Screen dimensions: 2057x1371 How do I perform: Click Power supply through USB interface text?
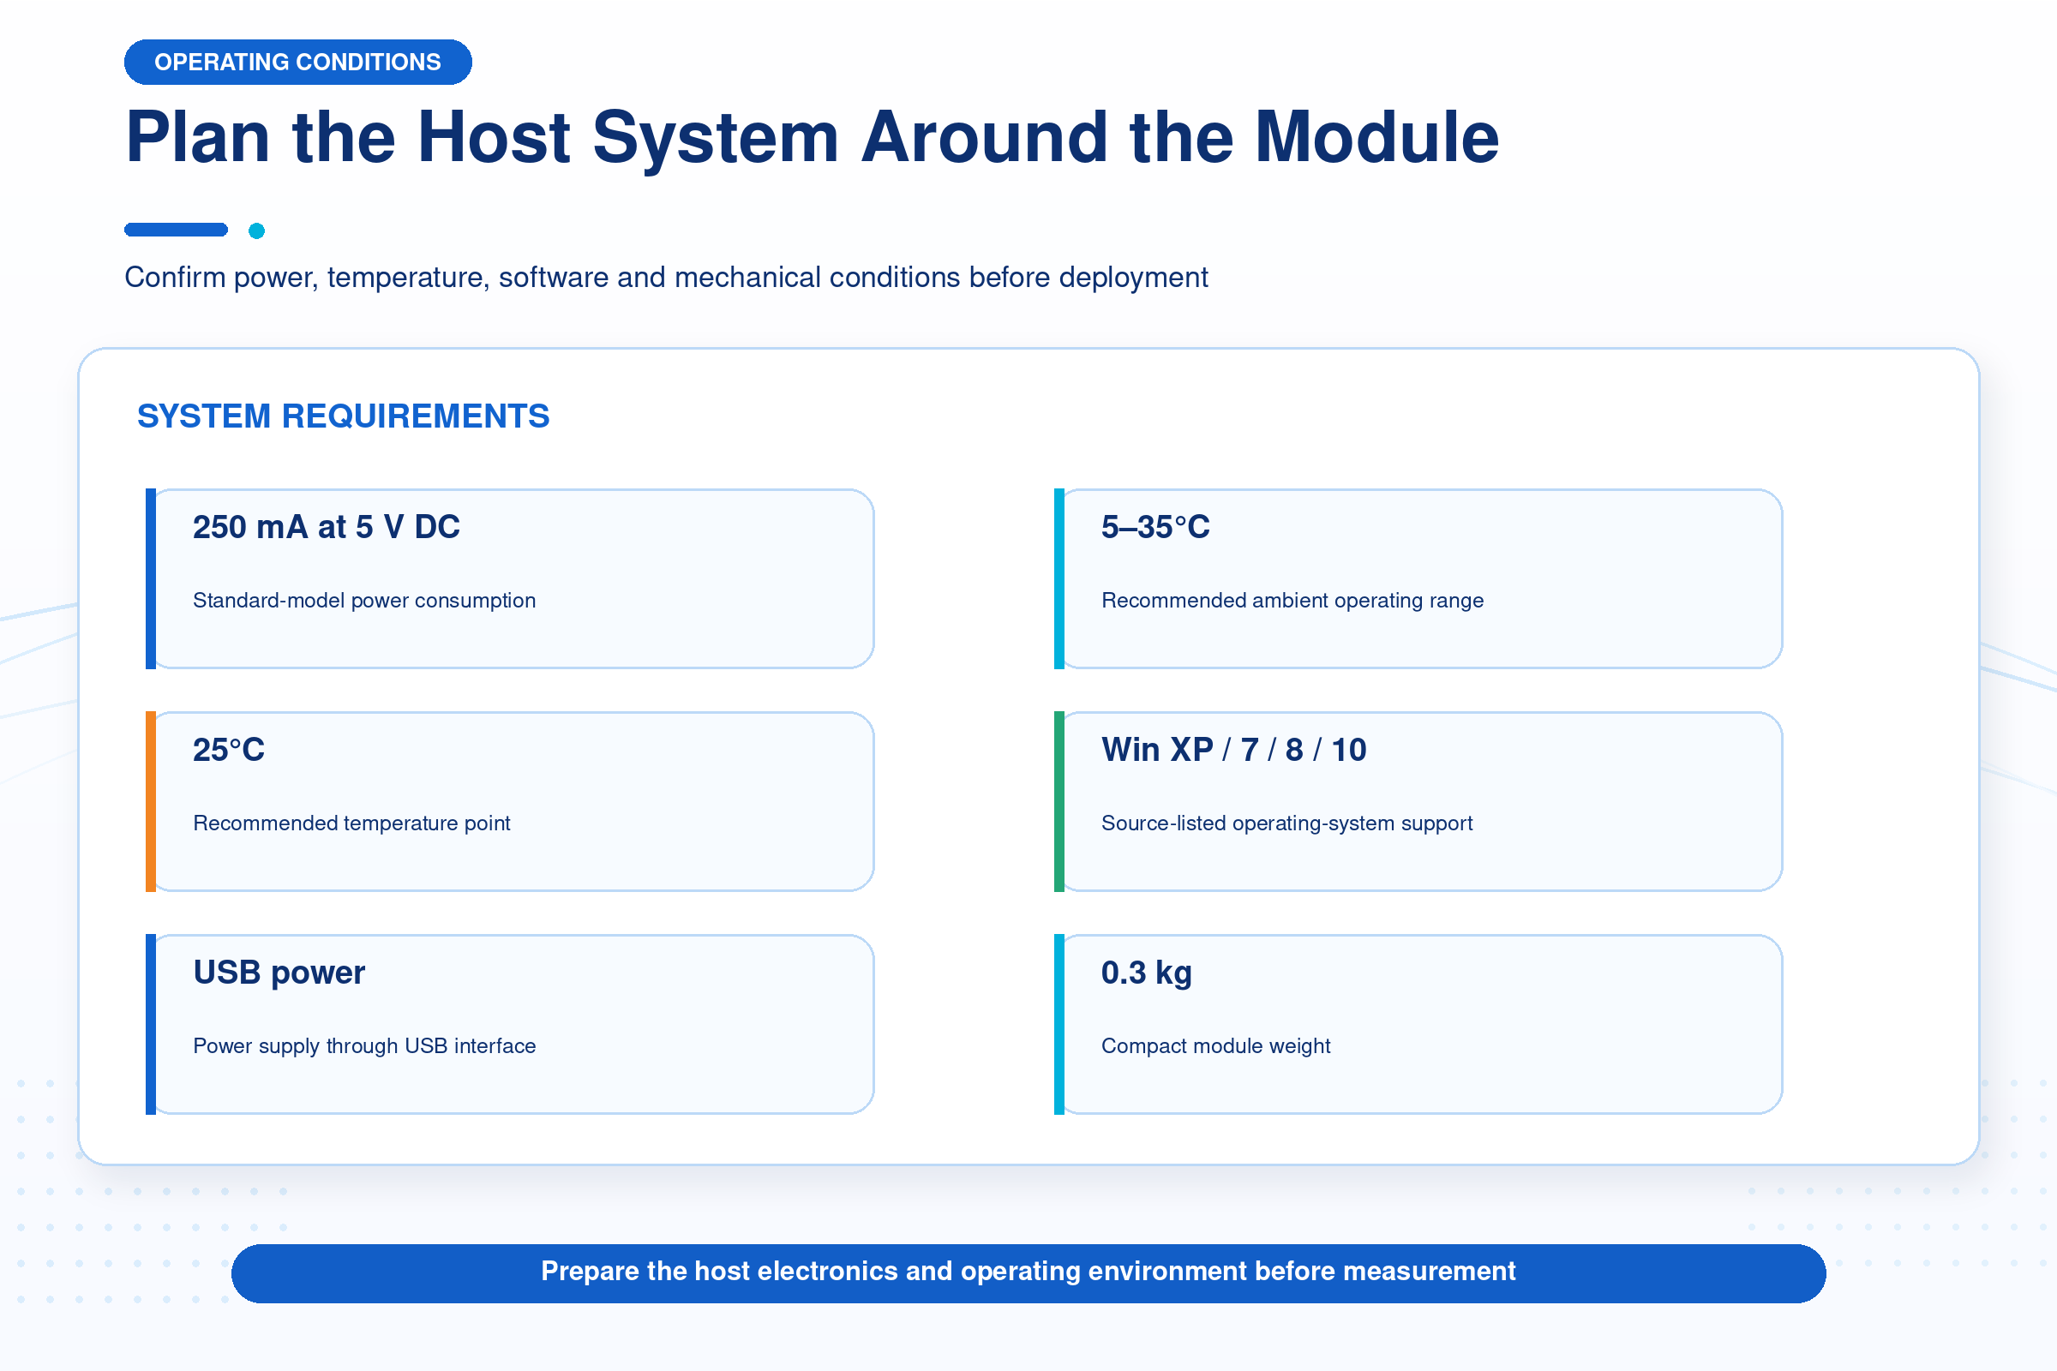click(365, 1046)
